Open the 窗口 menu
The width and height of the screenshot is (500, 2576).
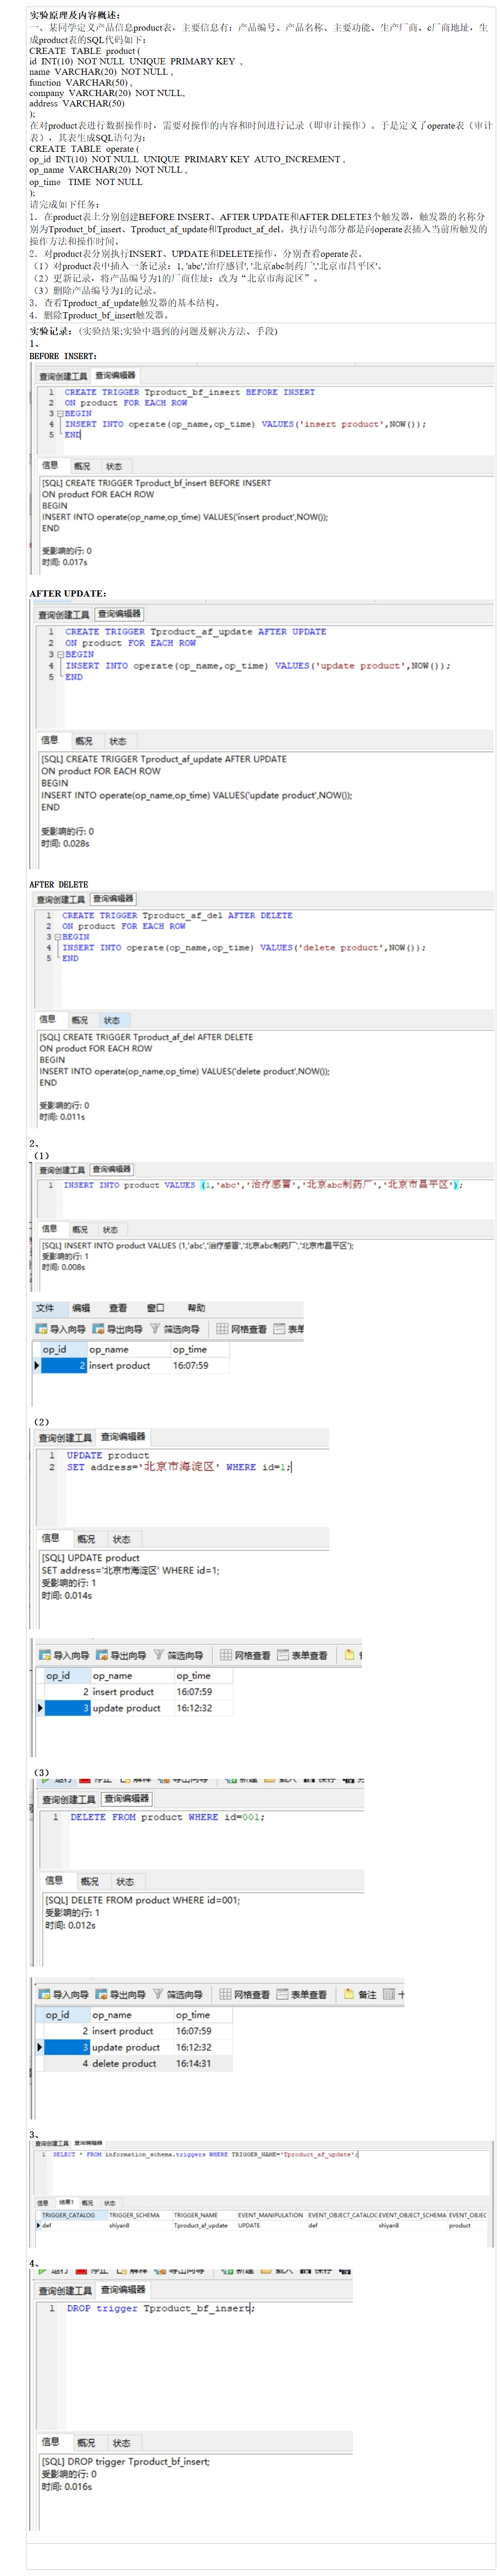(155, 1307)
